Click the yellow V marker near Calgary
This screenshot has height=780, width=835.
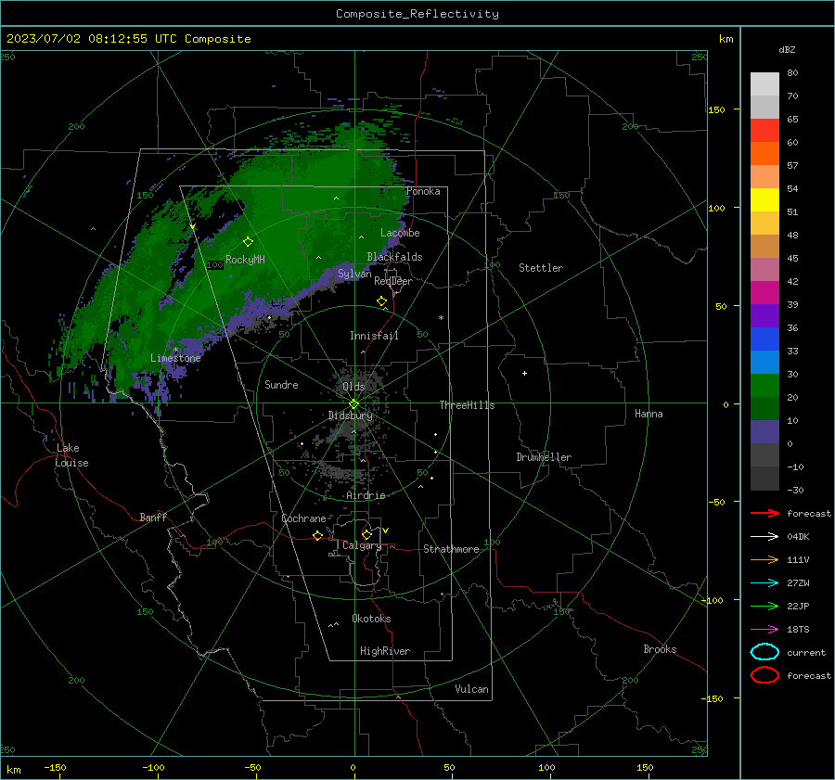coord(386,531)
